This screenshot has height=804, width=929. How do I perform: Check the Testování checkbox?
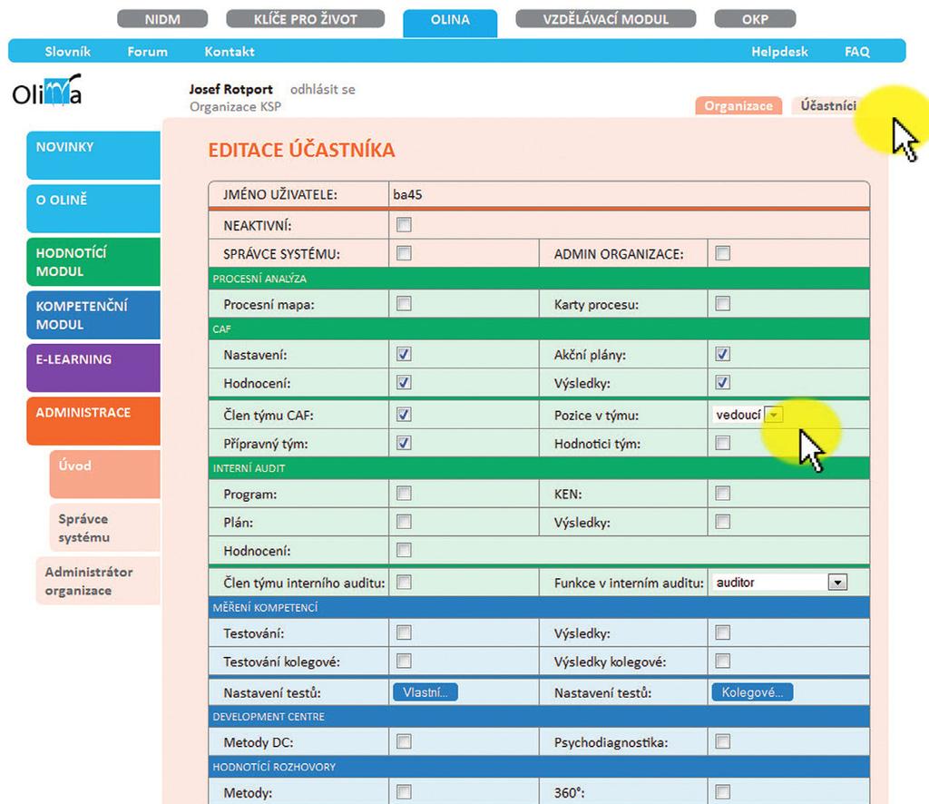click(404, 632)
